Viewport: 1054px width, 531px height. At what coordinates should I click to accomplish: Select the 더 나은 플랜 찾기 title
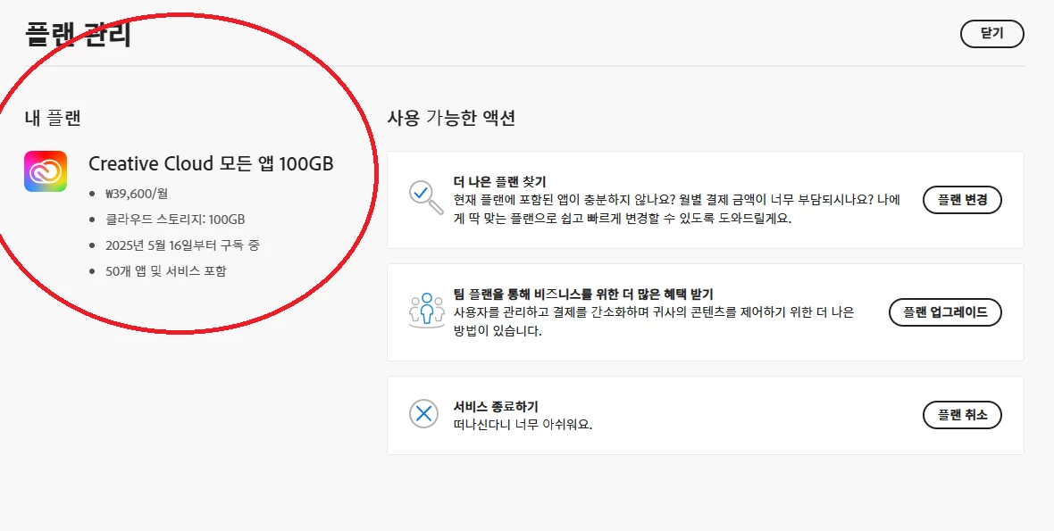pos(499,182)
